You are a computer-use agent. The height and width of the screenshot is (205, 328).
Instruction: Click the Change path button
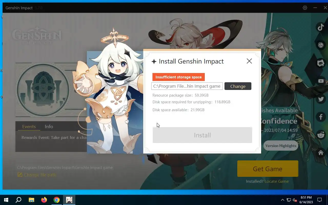coord(238,86)
